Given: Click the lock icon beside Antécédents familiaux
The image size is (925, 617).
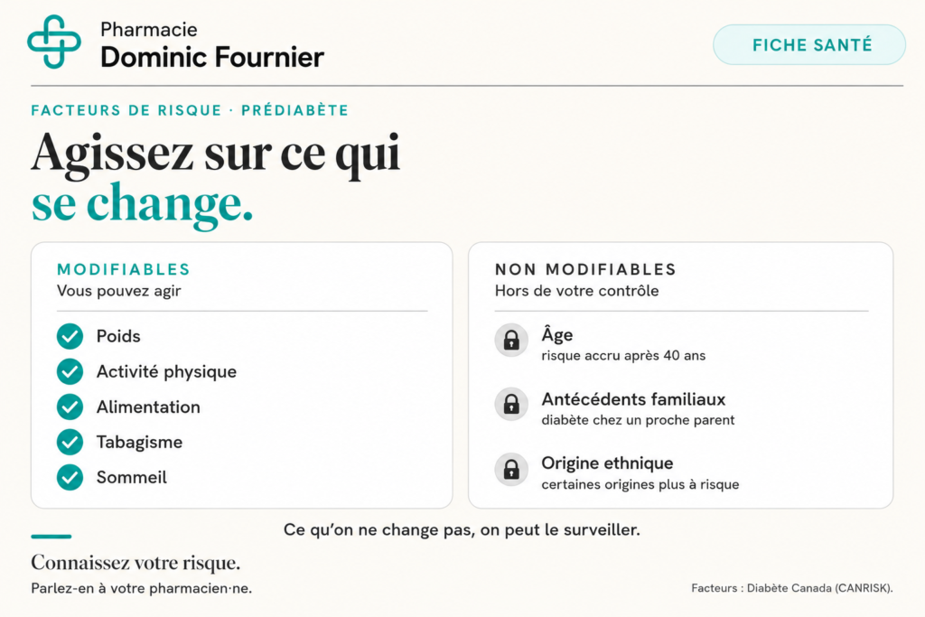Looking at the screenshot, I should point(511,404).
